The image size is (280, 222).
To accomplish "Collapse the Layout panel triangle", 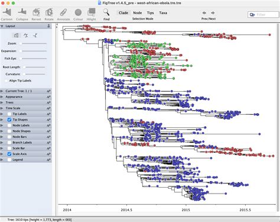I will point(2,26).
